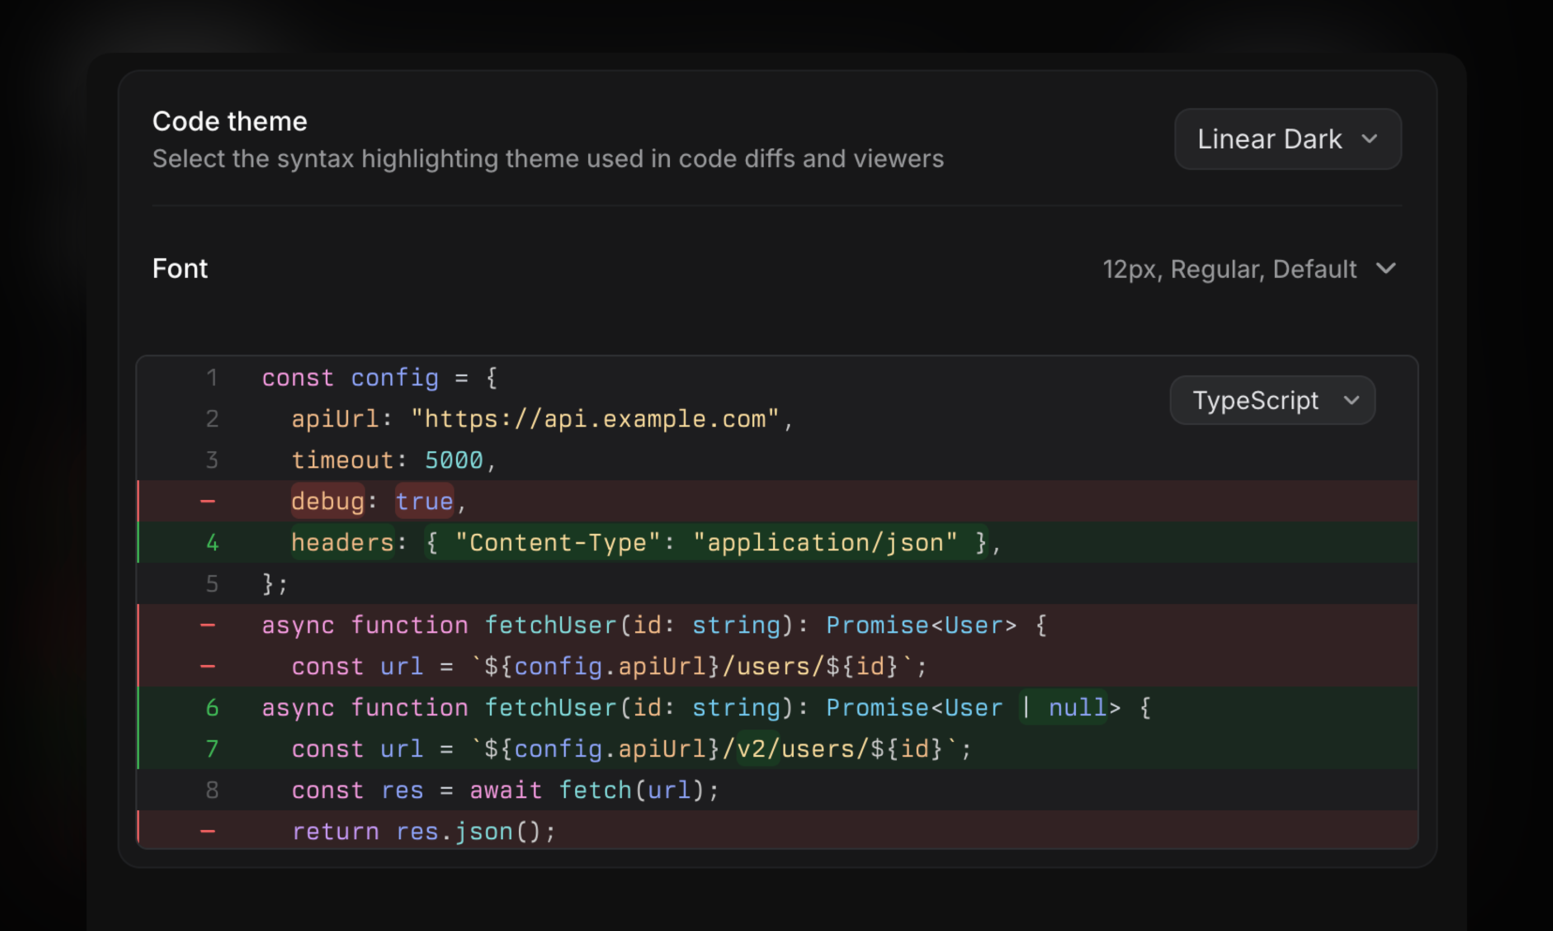This screenshot has width=1553, height=931.
Task: Click the "Code theme" heading
Action: pos(230,121)
